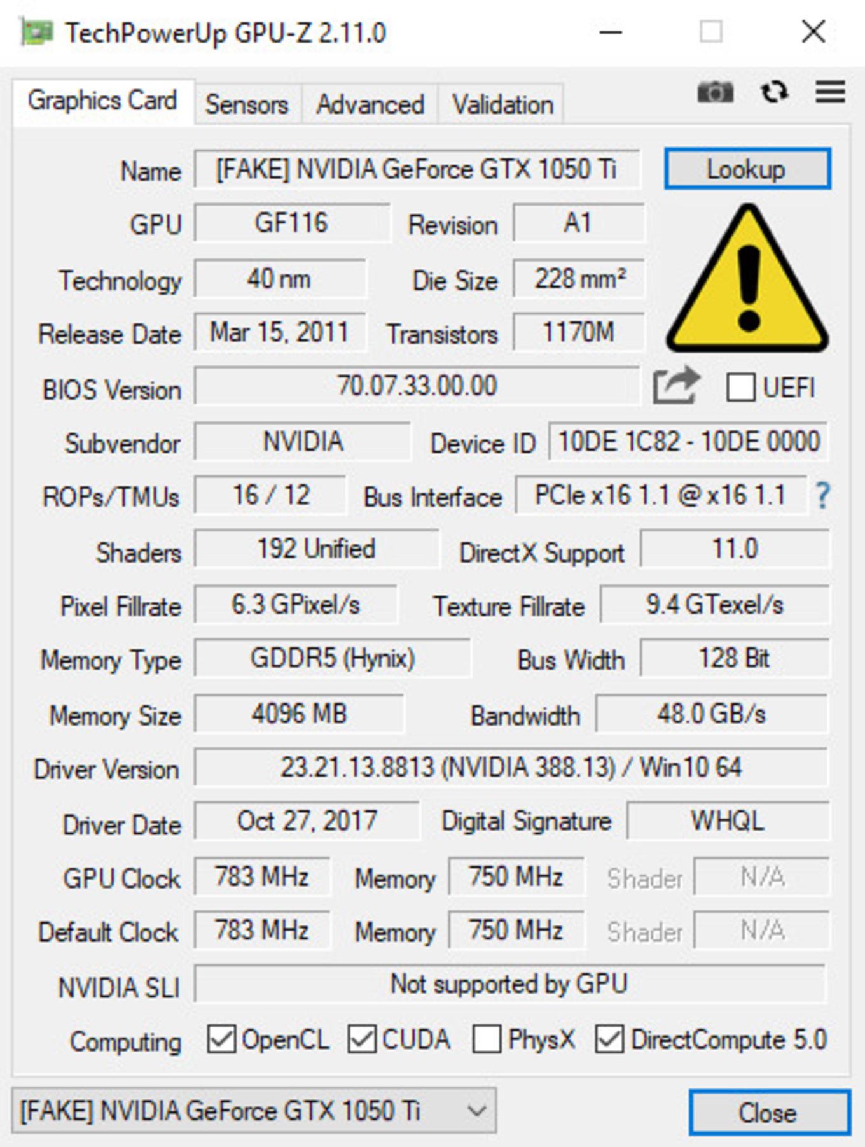Click the 'BIOS Version' label
Image resolution: width=865 pixels, height=1147 pixels.
click(111, 390)
